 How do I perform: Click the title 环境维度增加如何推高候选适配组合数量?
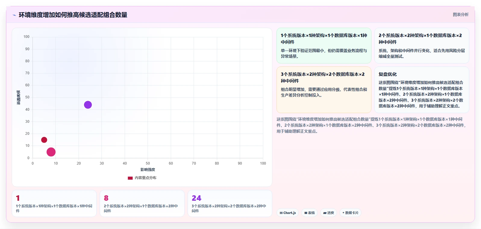73,15
